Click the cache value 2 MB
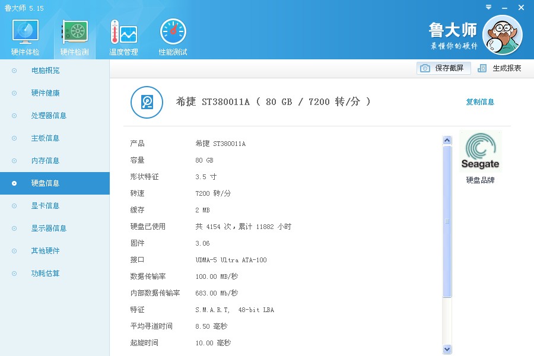 pyautogui.click(x=202, y=210)
